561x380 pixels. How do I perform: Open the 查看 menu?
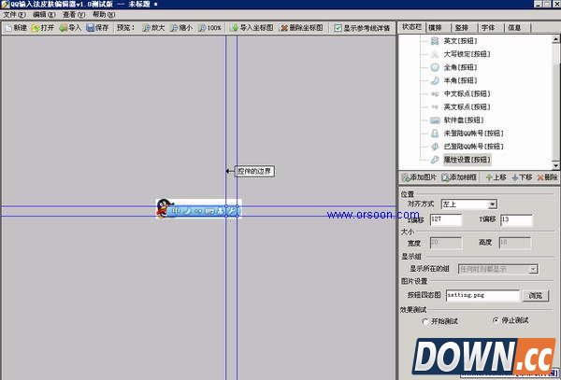pyautogui.click(x=74, y=15)
